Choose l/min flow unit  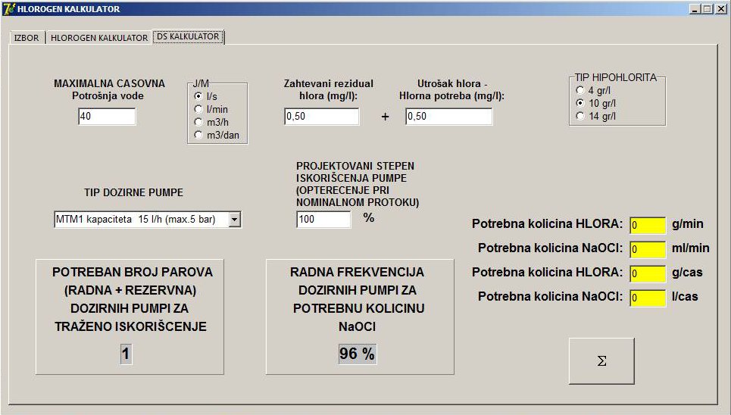point(211,110)
